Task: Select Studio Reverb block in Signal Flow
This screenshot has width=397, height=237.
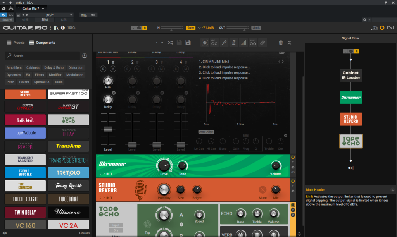Action: (x=350, y=119)
